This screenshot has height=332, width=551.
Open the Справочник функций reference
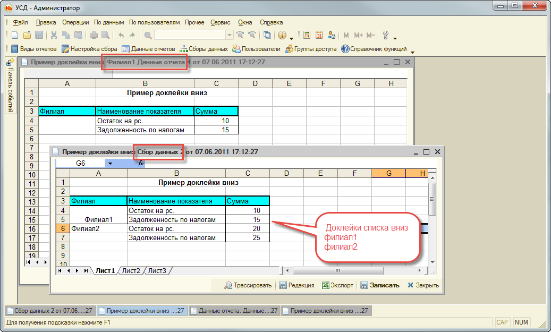[x=374, y=49]
